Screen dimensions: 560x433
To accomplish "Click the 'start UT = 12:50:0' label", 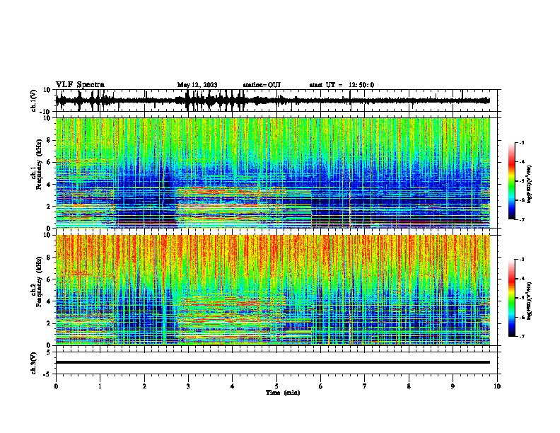I will pyautogui.click(x=342, y=85).
